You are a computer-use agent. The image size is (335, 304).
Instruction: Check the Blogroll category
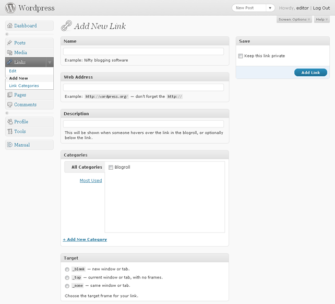point(111,167)
